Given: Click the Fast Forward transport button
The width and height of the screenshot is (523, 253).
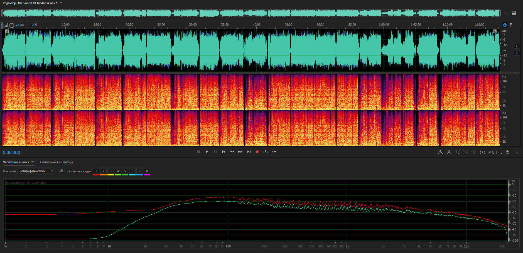Looking at the screenshot, I should pyautogui.click(x=240, y=152).
